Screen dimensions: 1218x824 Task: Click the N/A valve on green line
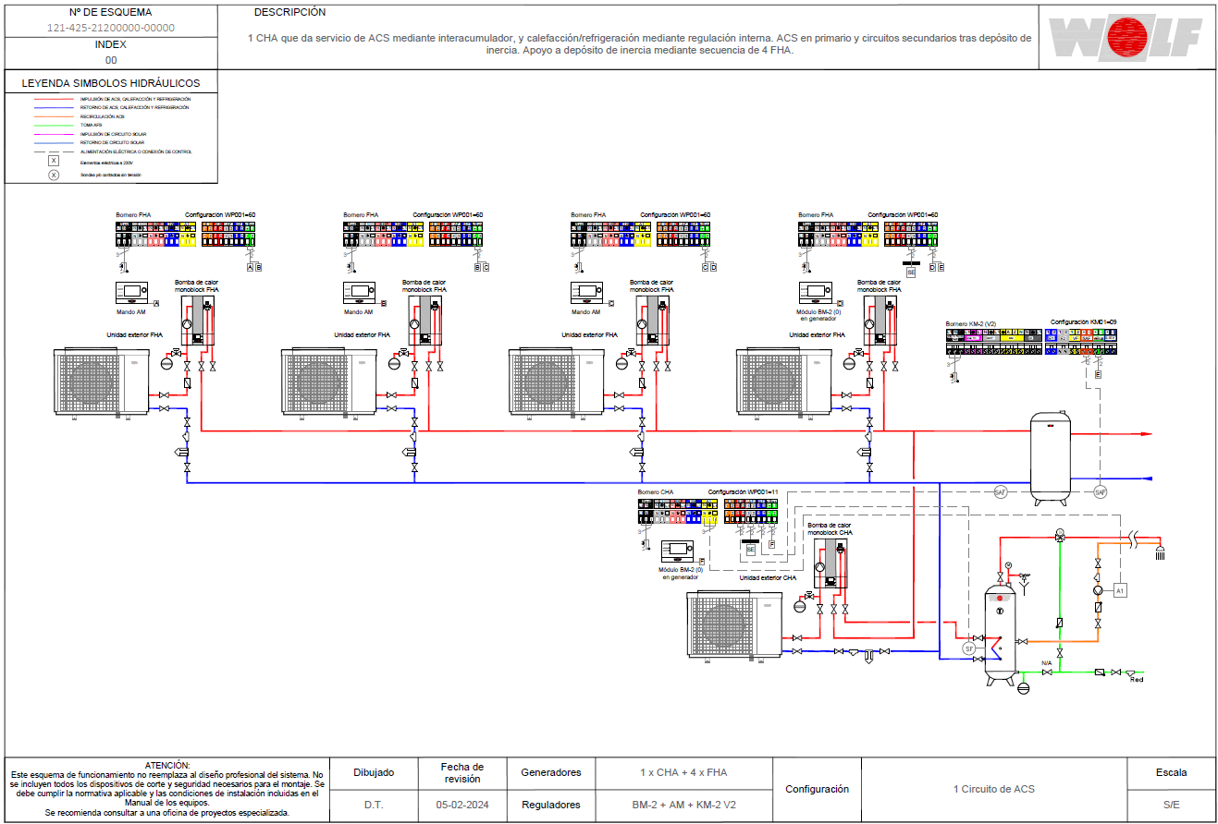(x=1047, y=672)
